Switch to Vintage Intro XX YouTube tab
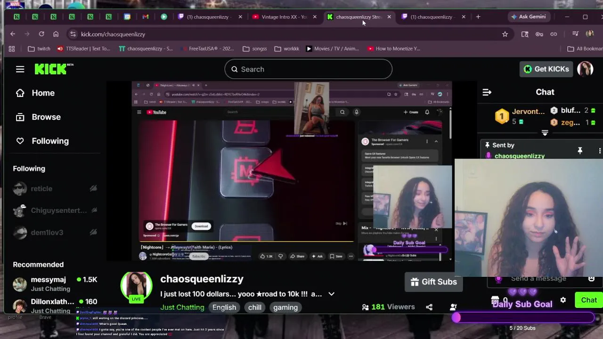The height and width of the screenshot is (339, 603). (x=285, y=16)
